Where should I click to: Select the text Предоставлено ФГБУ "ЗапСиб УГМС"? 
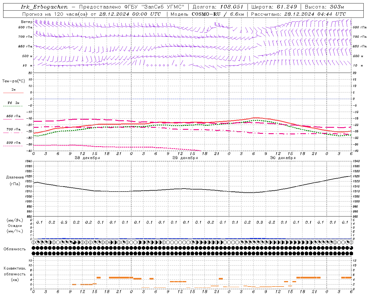click(x=131, y=7)
